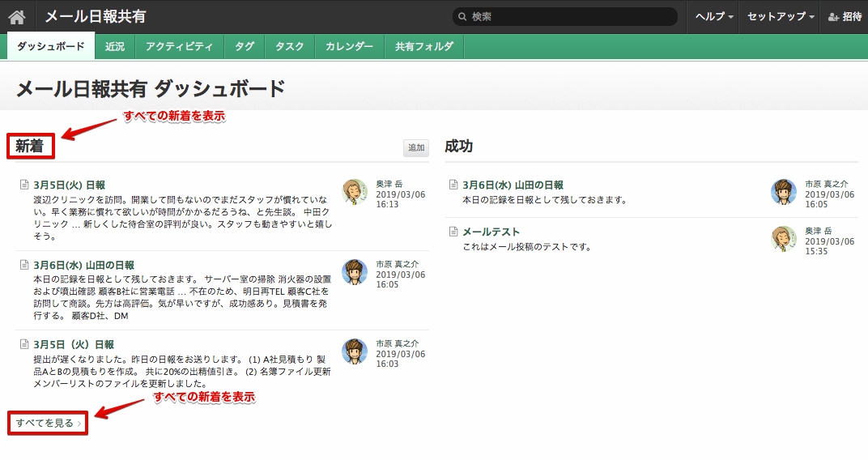Click author 奥津 岳 at 15:35
The width and height of the screenshot is (868, 460).
818,231
